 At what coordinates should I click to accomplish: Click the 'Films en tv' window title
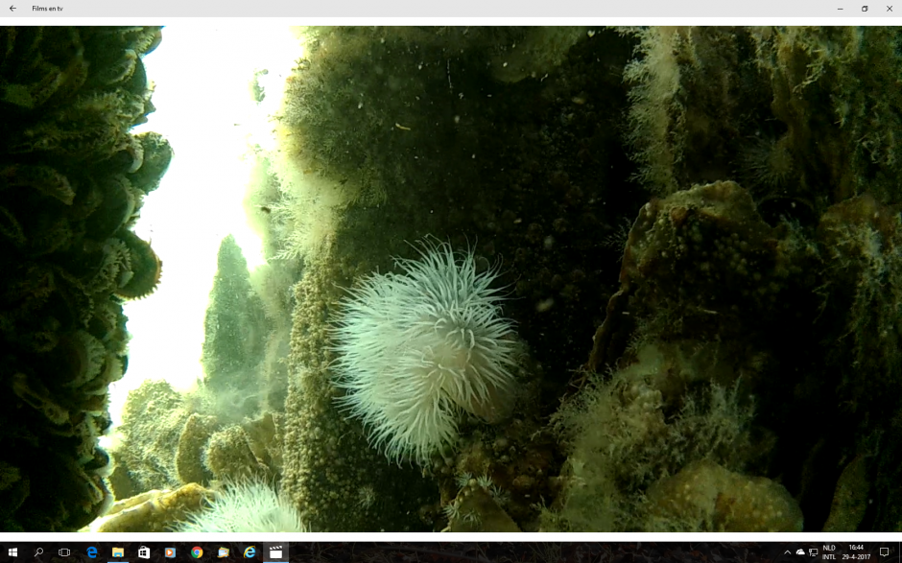pyautogui.click(x=47, y=9)
